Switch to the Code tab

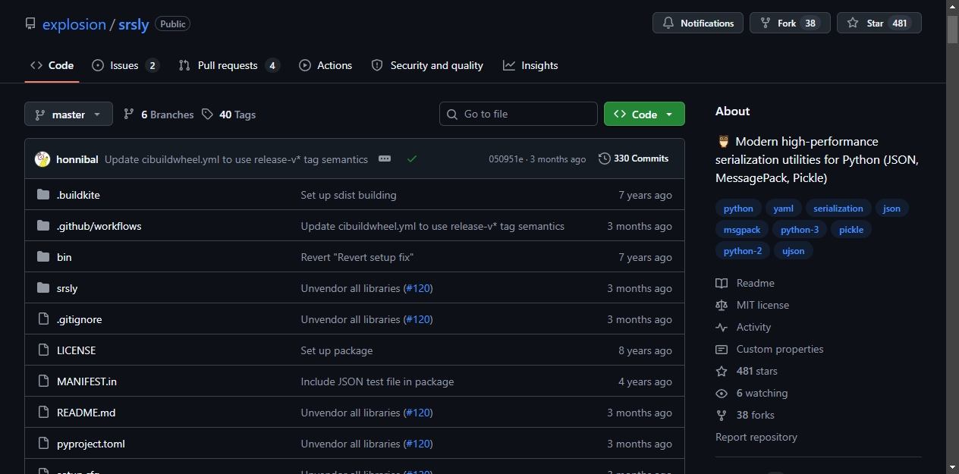coord(52,65)
